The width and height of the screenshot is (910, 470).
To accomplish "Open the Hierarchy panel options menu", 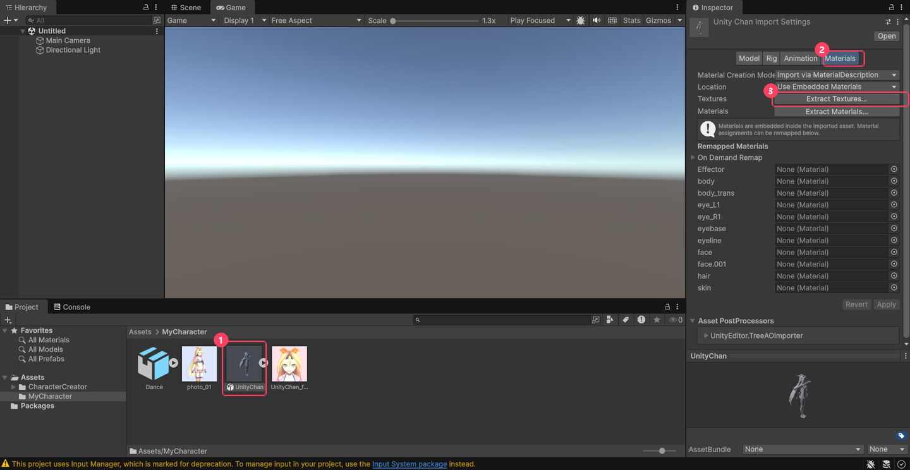I will [156, 8].
